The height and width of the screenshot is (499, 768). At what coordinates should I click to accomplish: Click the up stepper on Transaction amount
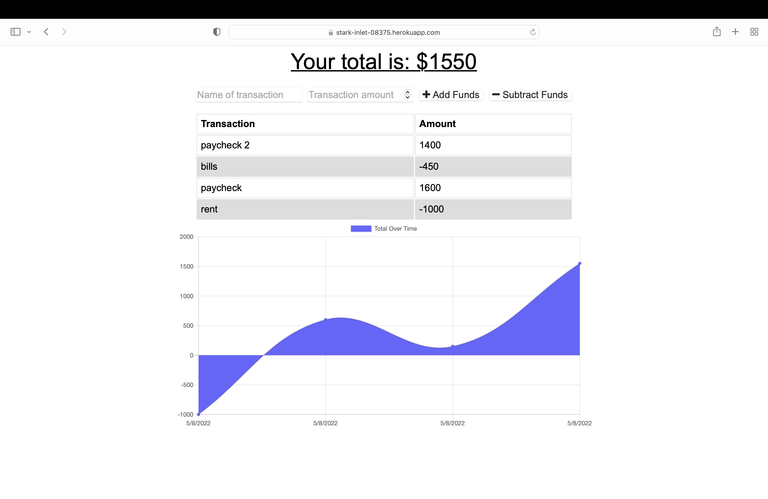tap(407, 92)
